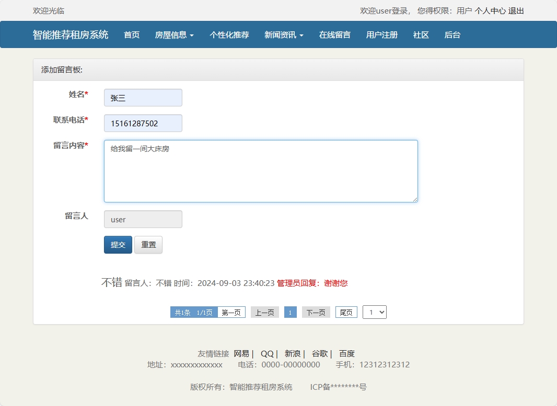Reset the form using 重置
The image size is (557, 406).
click(x=148, y=244)
